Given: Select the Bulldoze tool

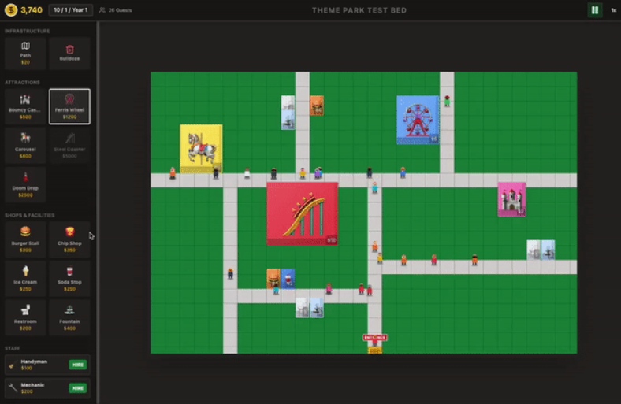Looking at the screenshot, I should [x=69, y=53].
